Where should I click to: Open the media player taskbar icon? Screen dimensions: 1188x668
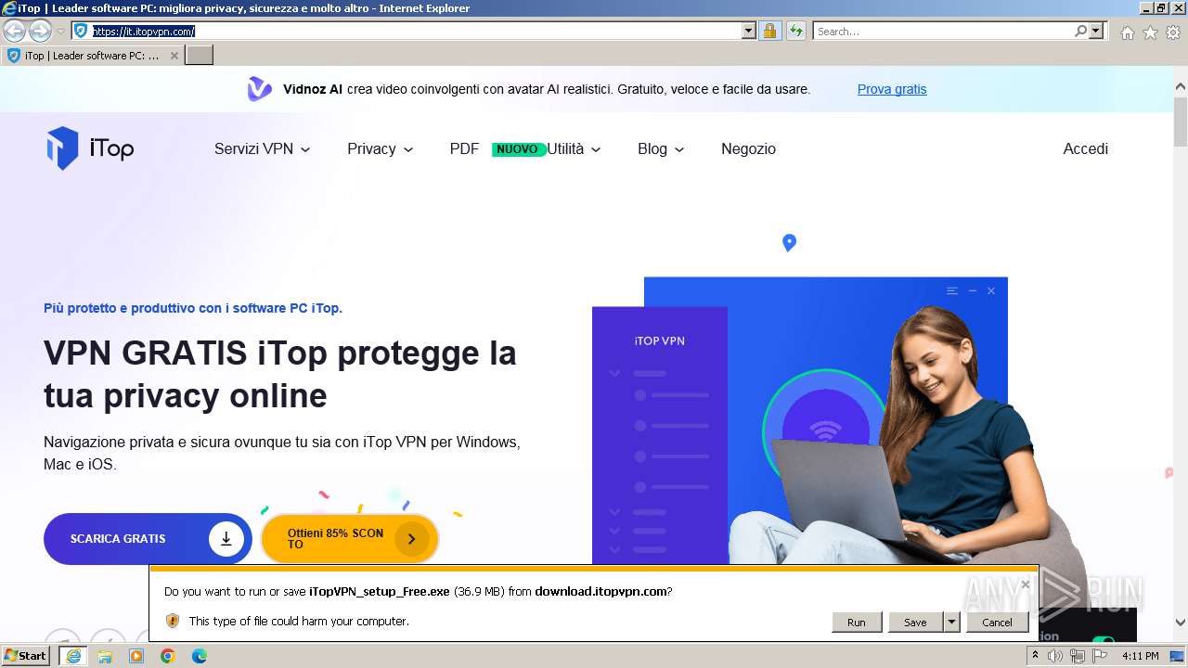click(136, 656)
